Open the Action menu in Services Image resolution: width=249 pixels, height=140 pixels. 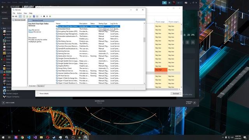(x=19, y=13)
